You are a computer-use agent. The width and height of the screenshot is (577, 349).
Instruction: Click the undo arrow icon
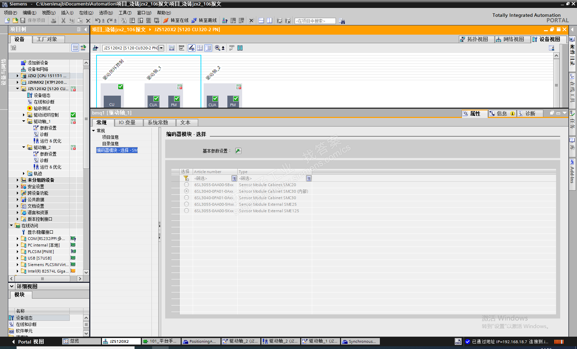(x=98, y=21)
